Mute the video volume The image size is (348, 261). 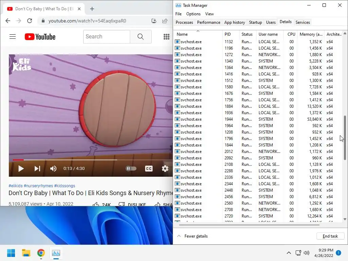(53, 169)
